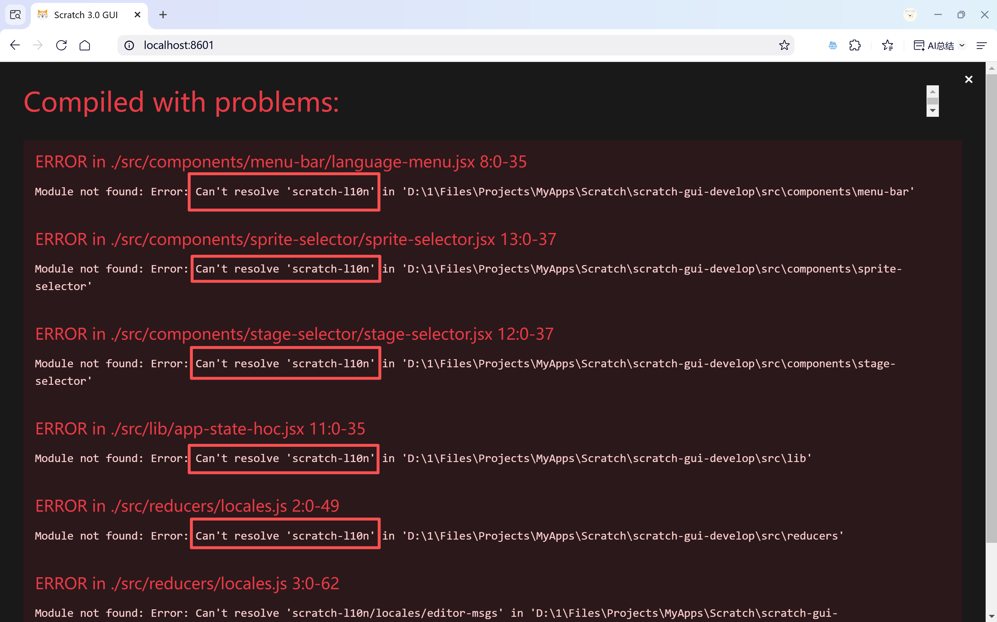The height and width of the screenshot is (622, 997).
Task: Click the overlay scrollbar up arrow
Action: click(x=932, y=91)
